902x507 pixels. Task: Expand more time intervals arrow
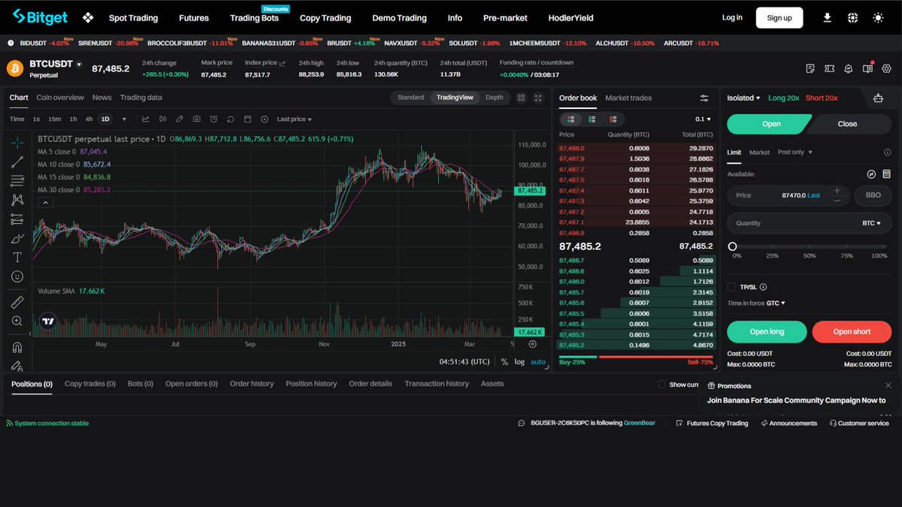[x=124, y=119]
